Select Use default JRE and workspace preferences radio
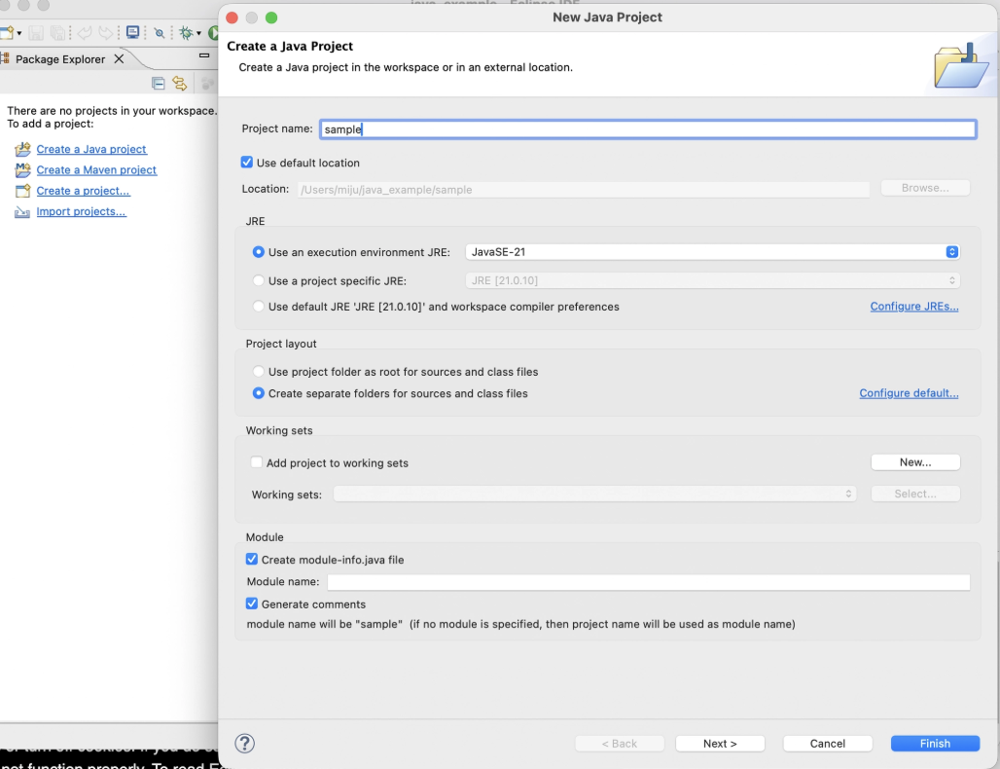 click(x=259, y=307)
